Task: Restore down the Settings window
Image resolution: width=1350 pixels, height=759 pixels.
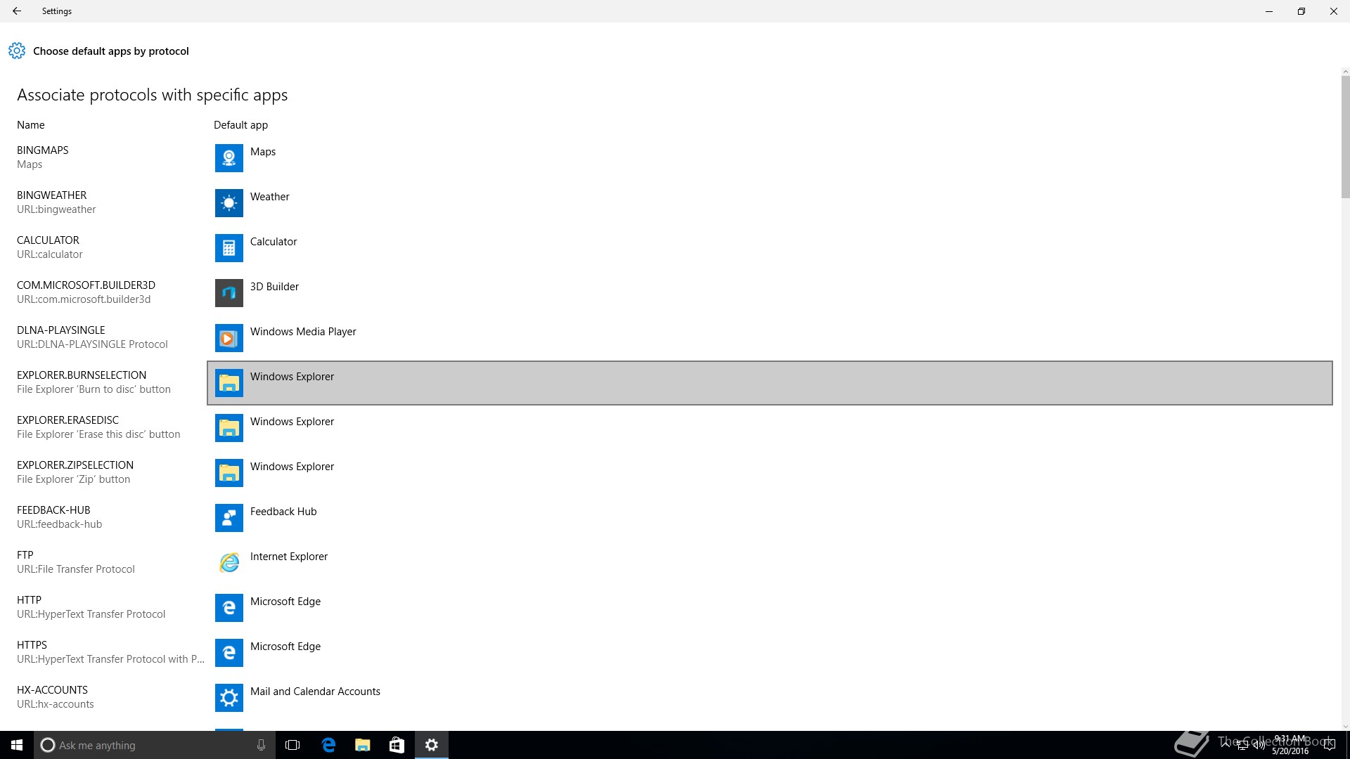Action: pos(1301,11)
